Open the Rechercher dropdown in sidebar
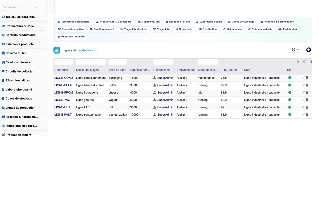 click(x=19, y=7)
